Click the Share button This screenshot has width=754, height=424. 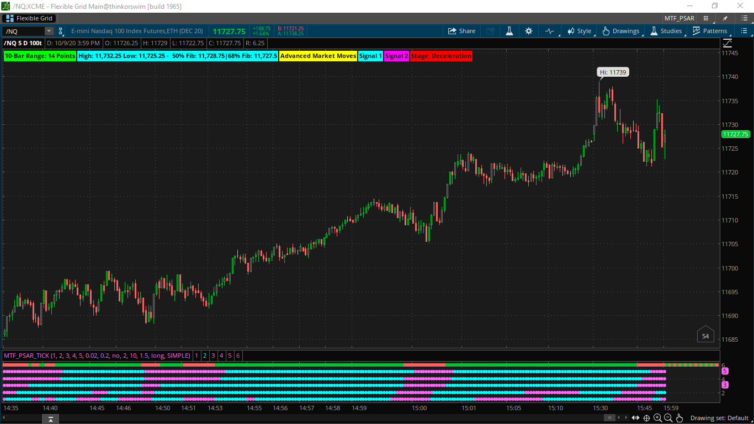coord(461,31)
